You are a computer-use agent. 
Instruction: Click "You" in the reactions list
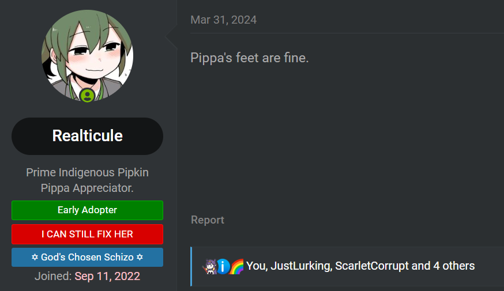click(256, 266)
